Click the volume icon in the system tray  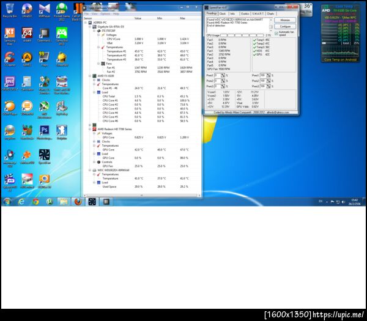point(343,202)
